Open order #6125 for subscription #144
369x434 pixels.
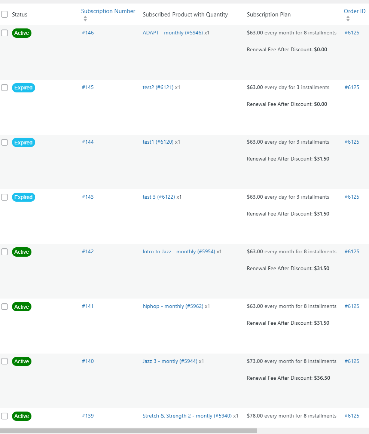pyautogui.click(x=352, y=142)
